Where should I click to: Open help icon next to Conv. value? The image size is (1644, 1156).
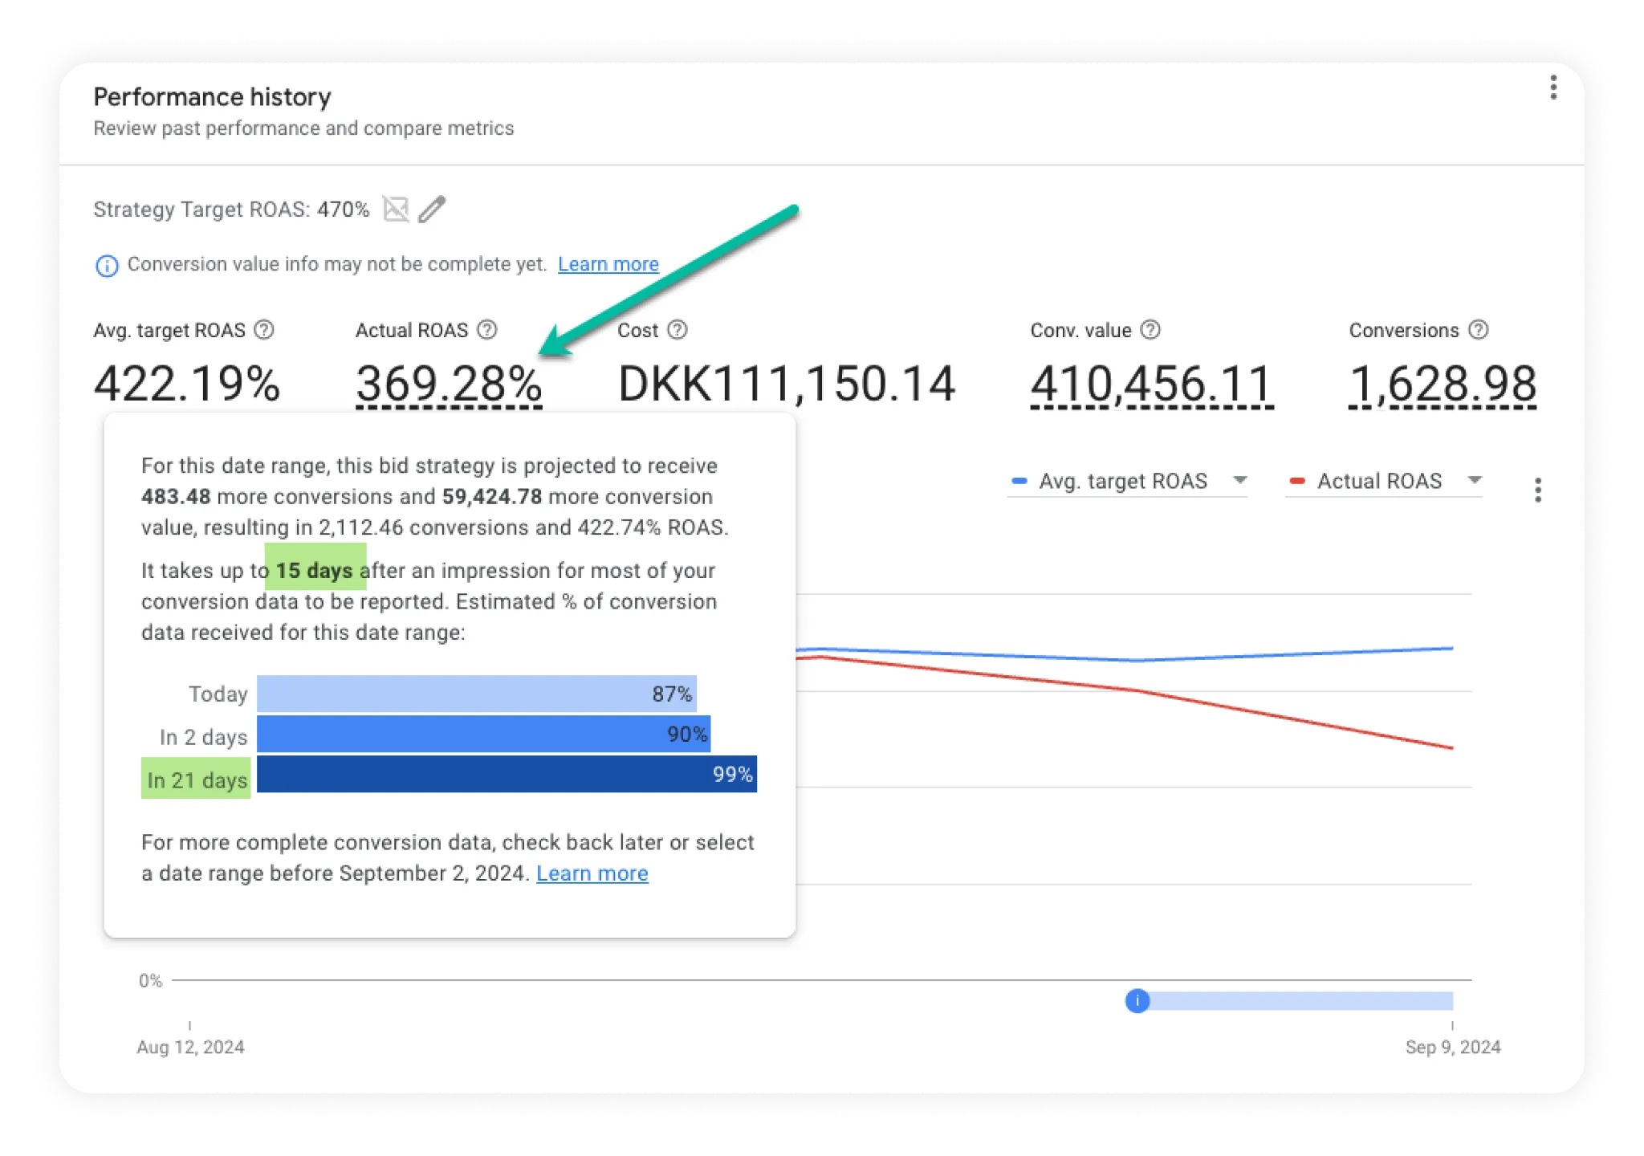point(1150,330)
